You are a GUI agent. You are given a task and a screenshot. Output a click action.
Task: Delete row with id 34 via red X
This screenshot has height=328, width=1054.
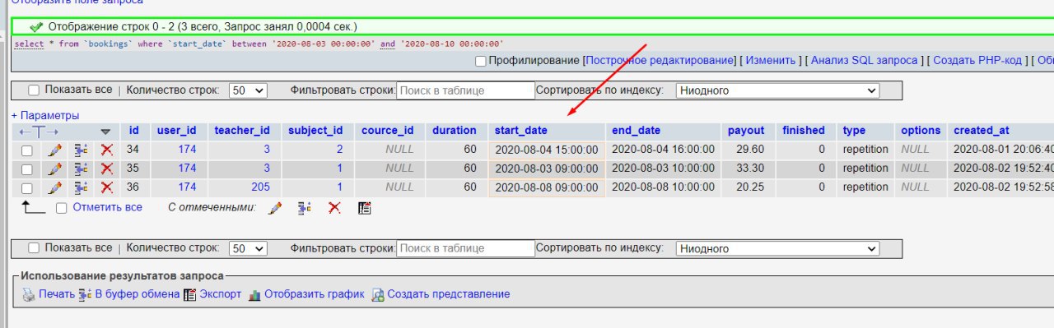[x=107, y=150]
